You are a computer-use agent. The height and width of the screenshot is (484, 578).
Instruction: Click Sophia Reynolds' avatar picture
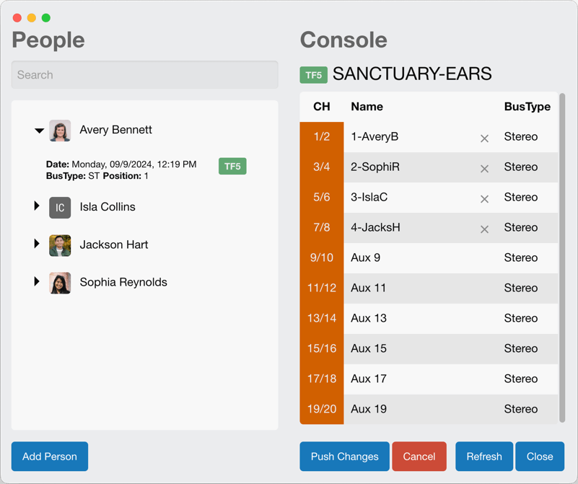coord(60,283)
